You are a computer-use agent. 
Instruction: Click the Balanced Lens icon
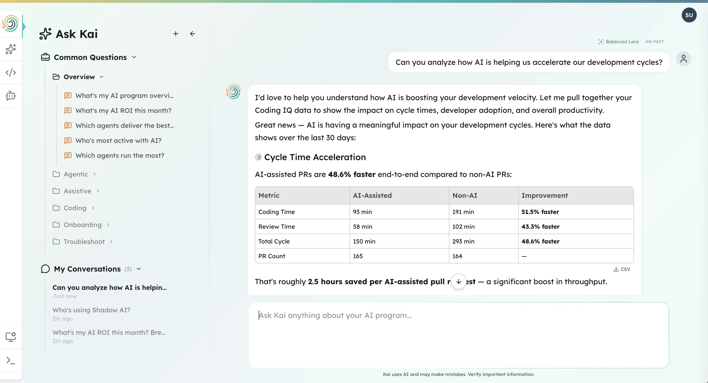tap(601, 42)
